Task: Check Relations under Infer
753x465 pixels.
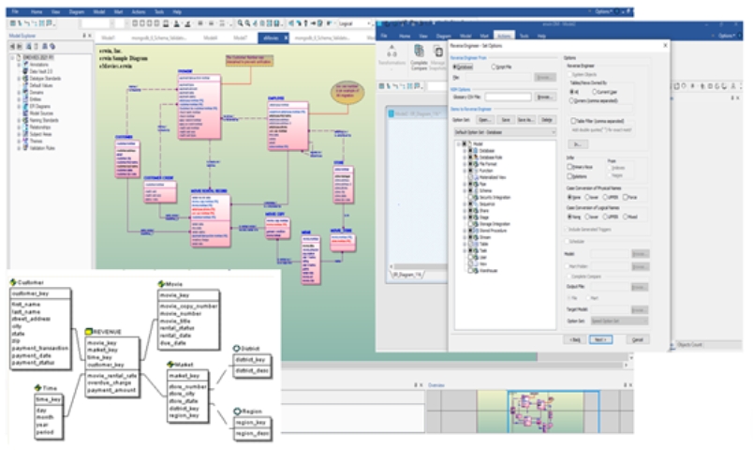Action: (570, 176)
